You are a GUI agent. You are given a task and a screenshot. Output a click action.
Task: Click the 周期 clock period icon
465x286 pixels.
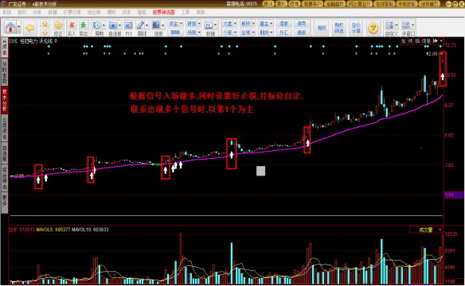click(x=96, y=25)
